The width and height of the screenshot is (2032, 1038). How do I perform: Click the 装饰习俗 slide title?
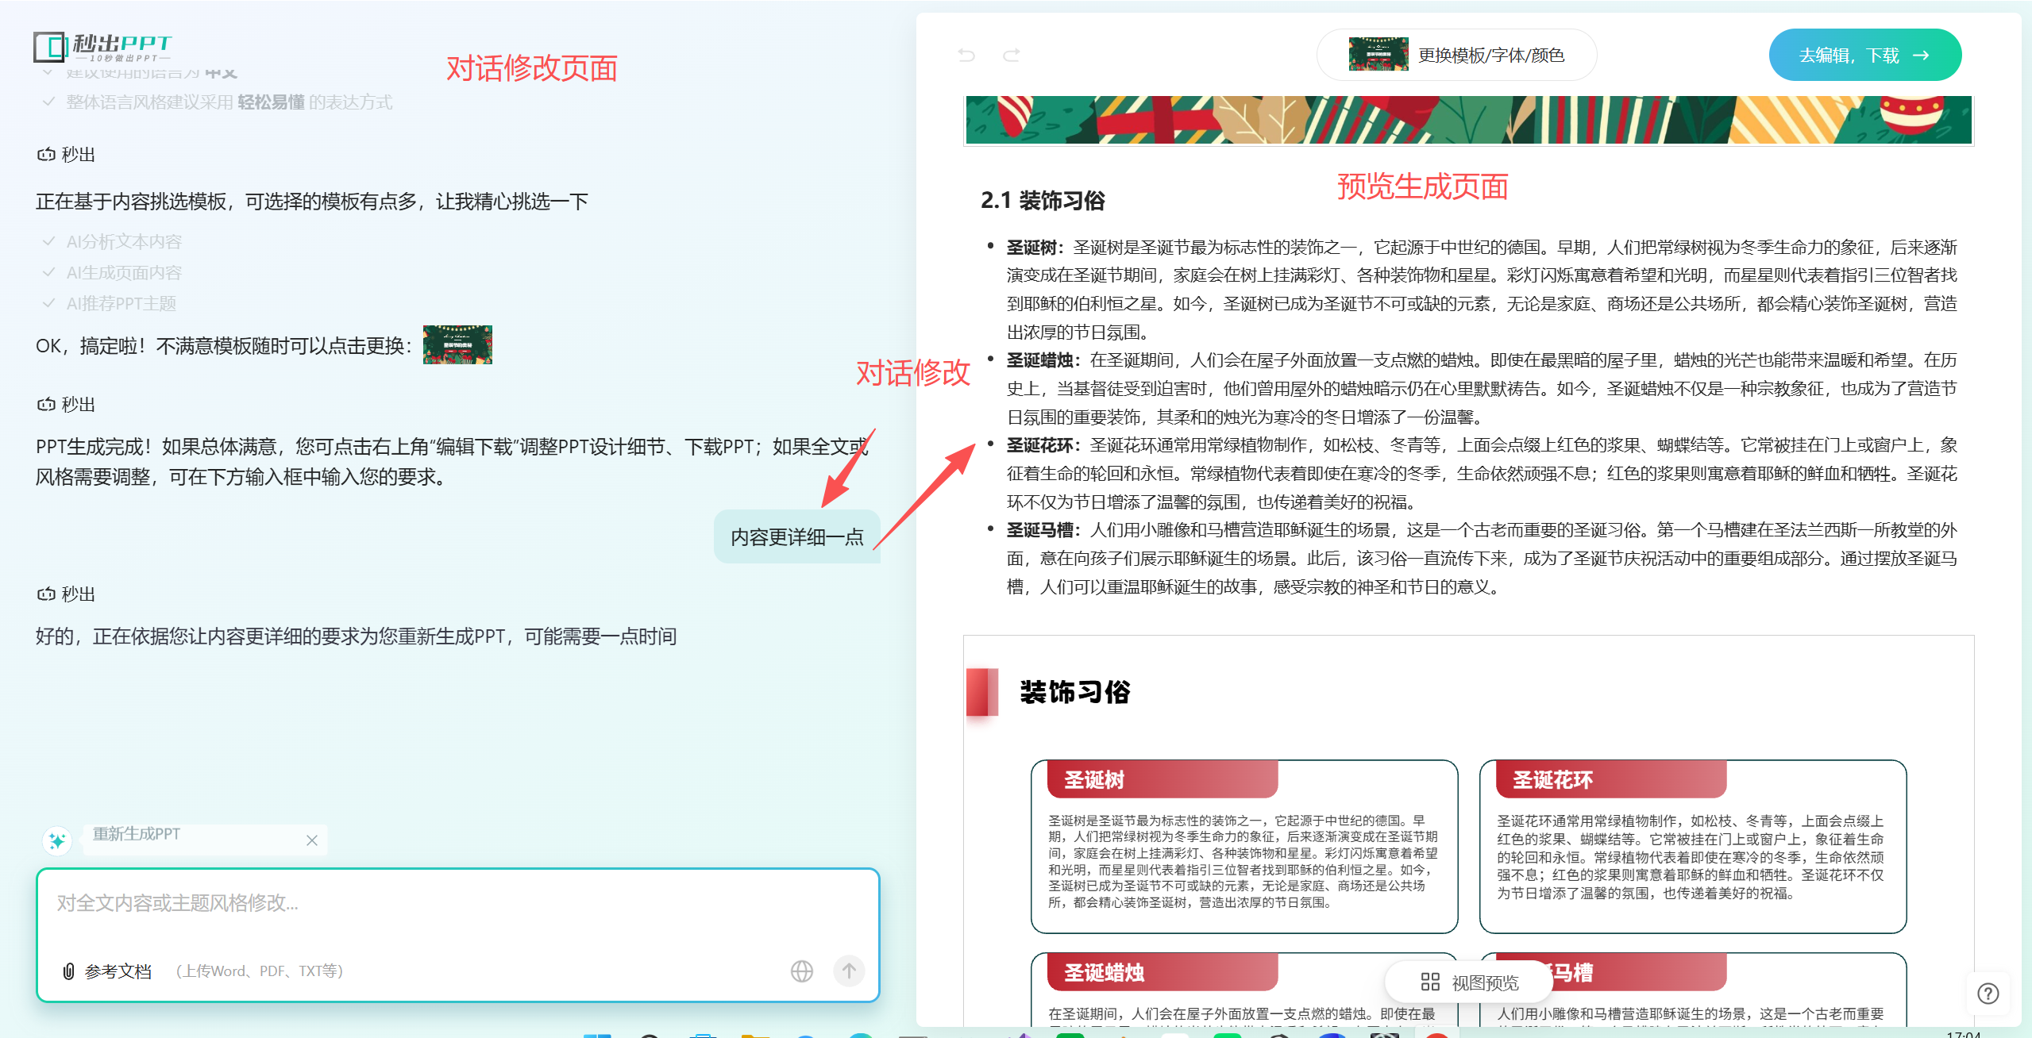(1074, 692)
